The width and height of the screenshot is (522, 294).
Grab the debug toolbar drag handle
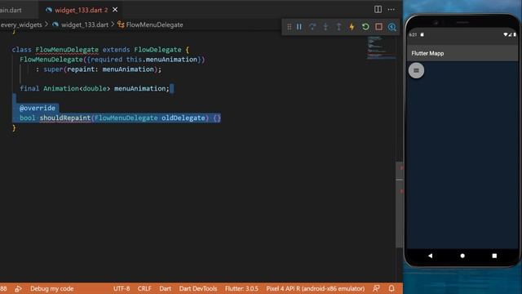(x=289, y=27)
